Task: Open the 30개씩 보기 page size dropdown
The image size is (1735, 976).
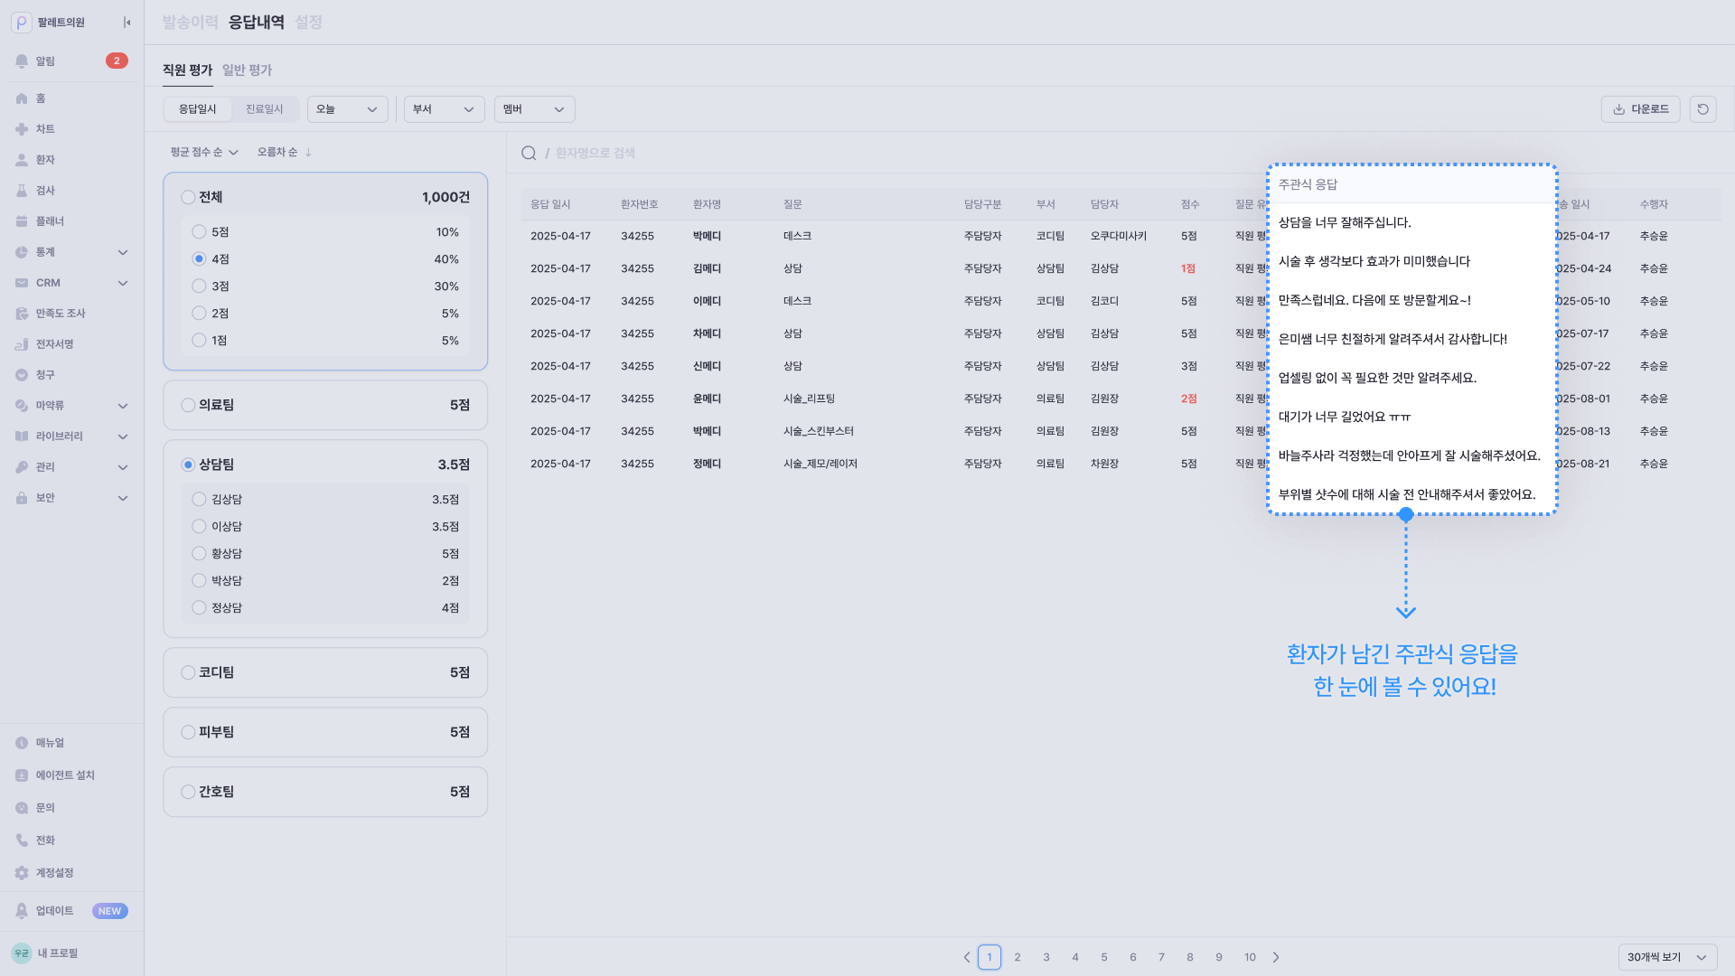Action: pos(1666,957)
